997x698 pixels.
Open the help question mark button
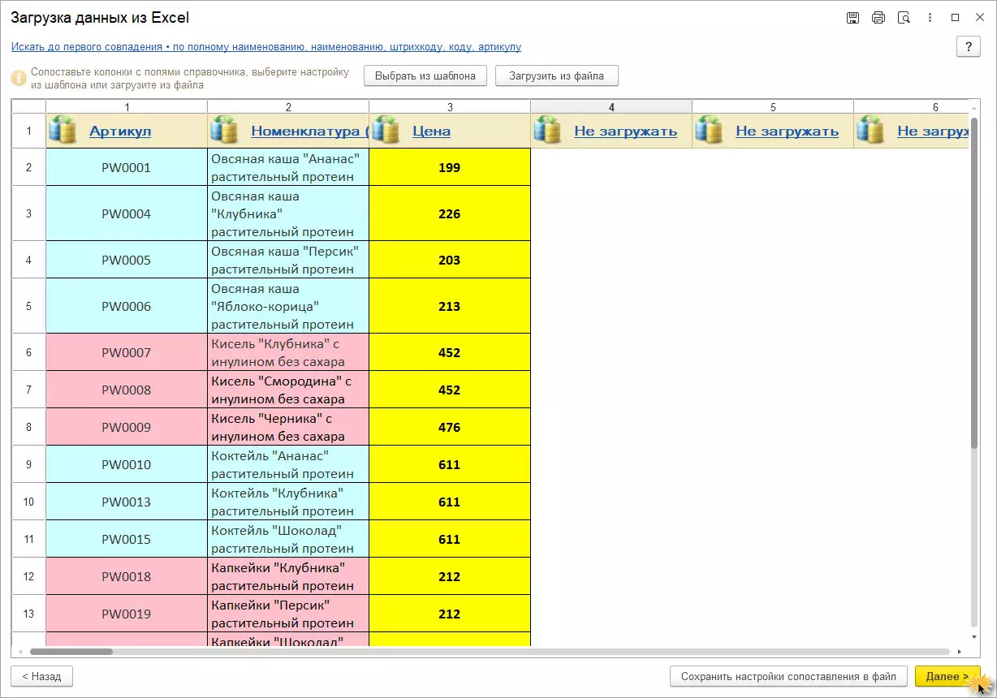pos(968,47)
